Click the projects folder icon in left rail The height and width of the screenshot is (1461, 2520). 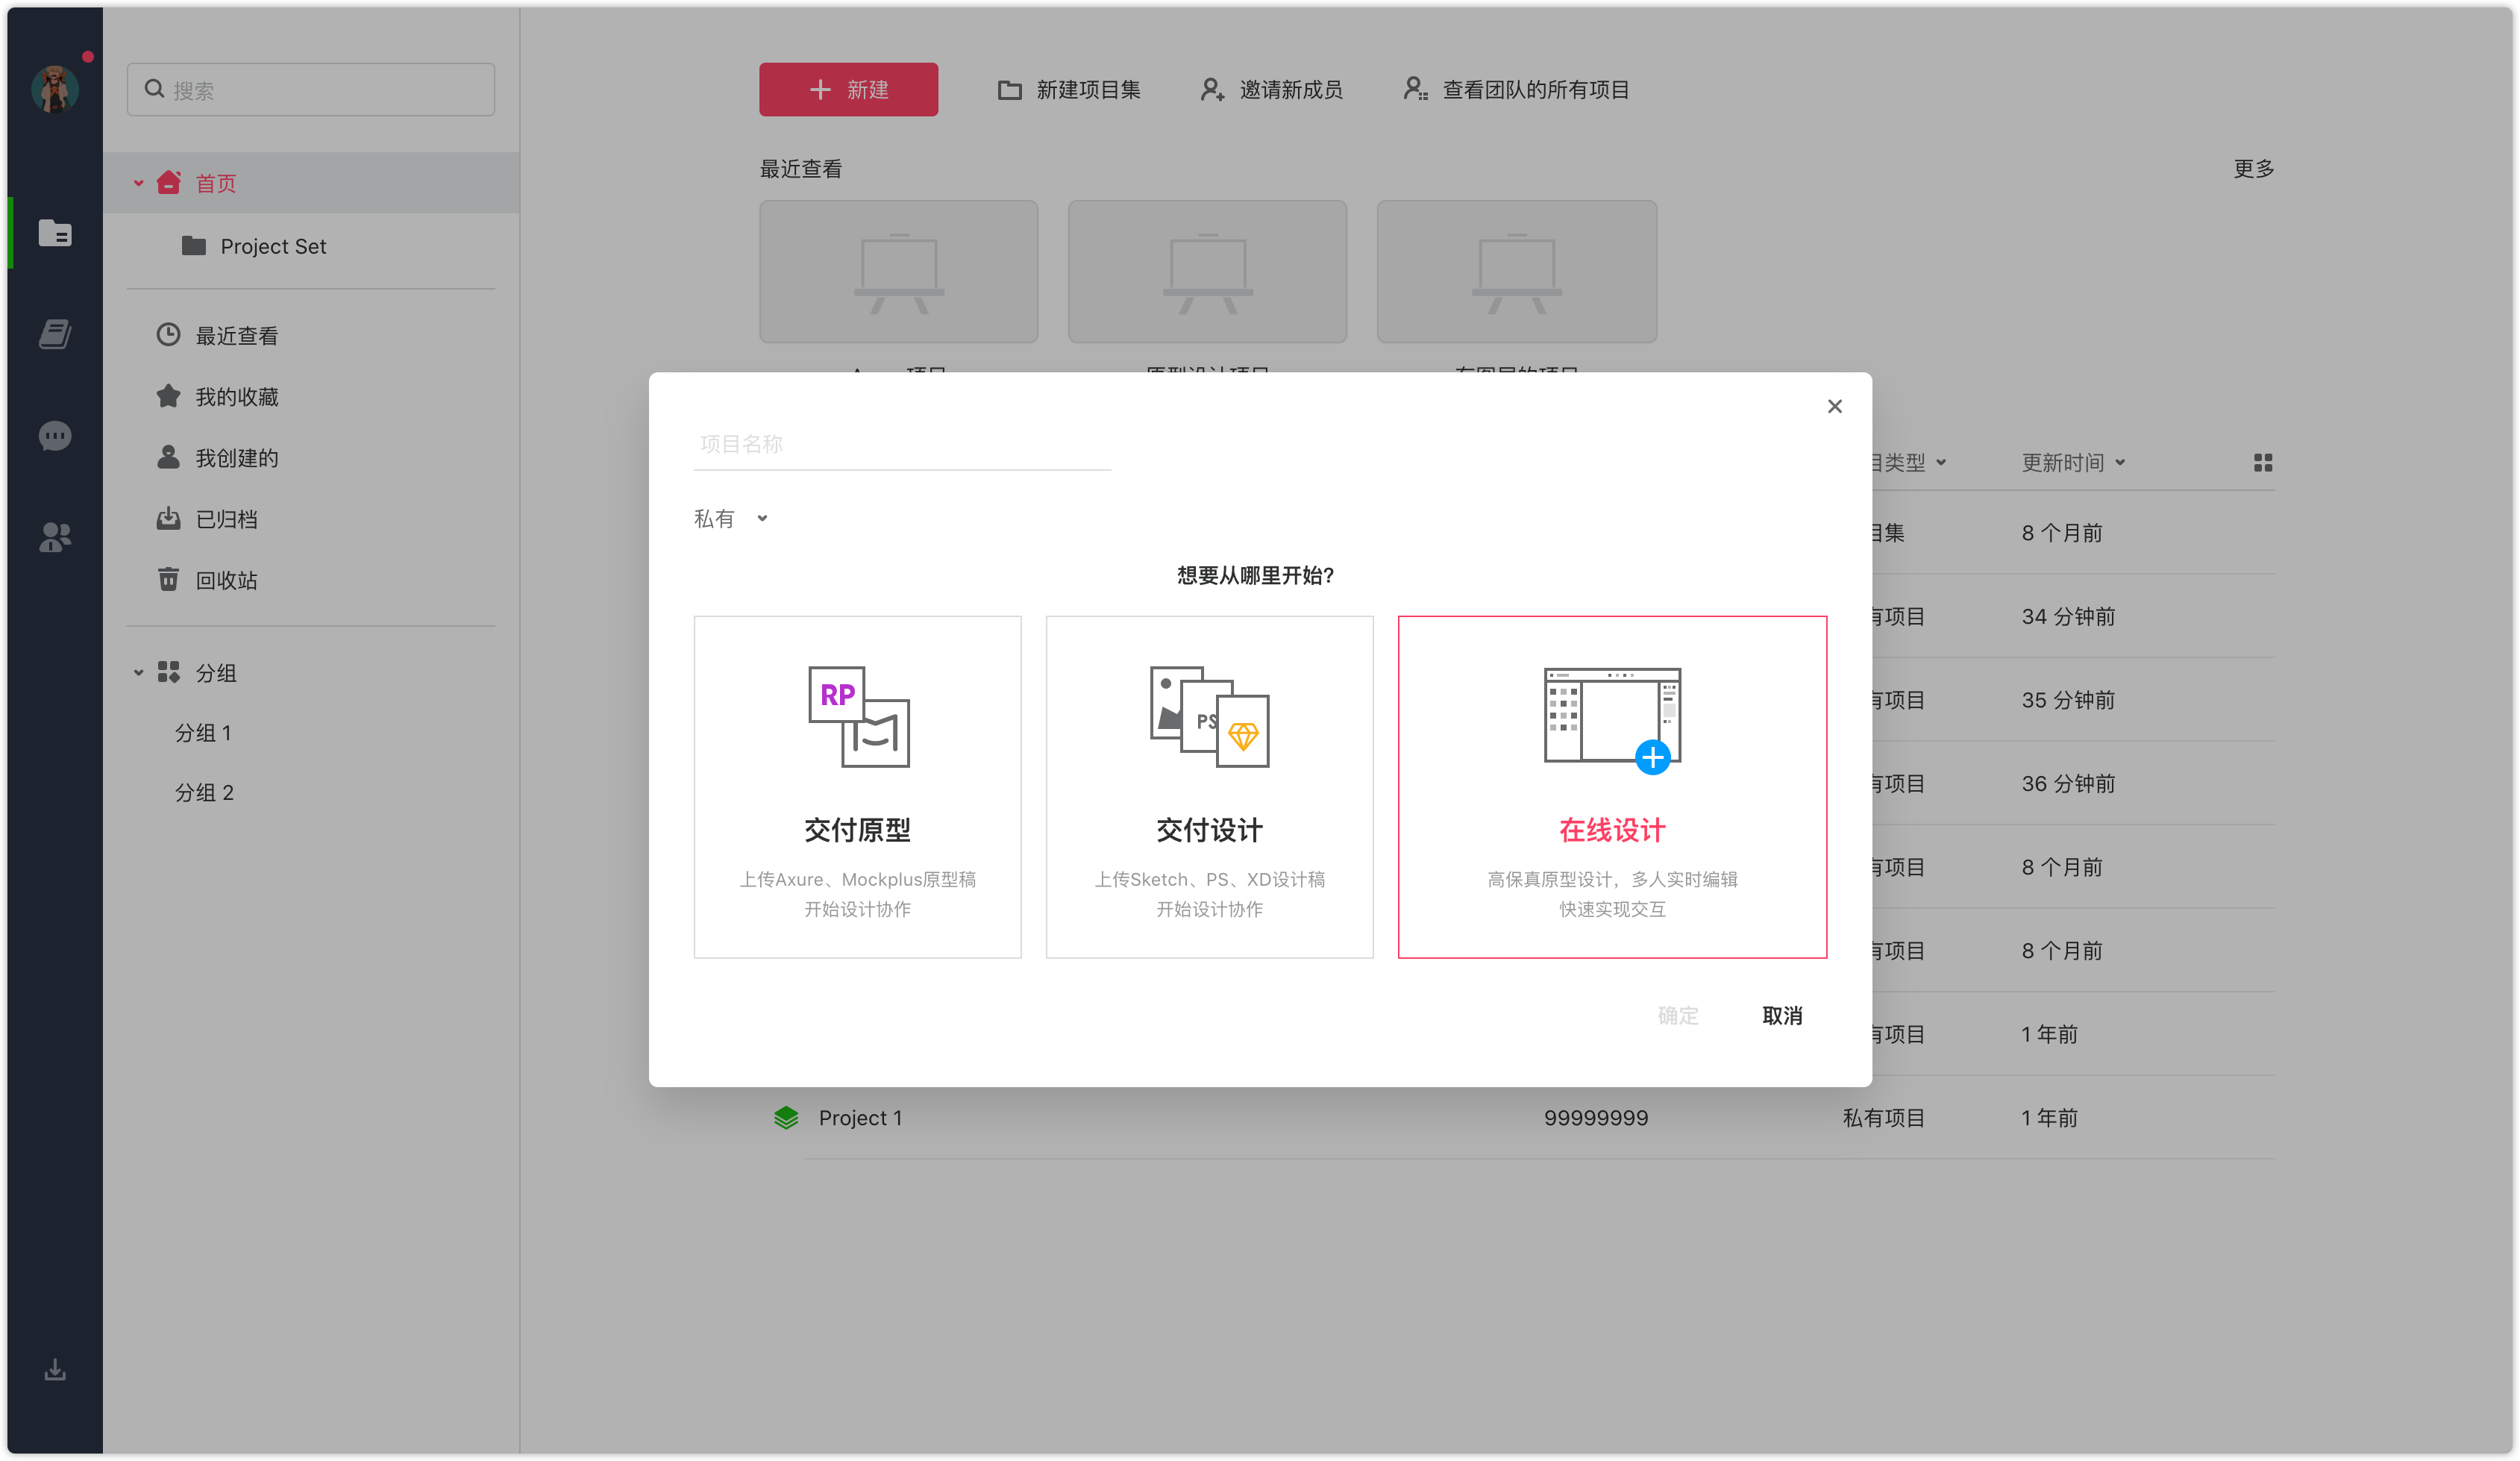pos(55,233)
